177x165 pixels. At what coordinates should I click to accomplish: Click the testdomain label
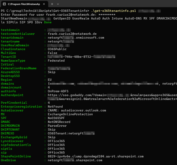point(10,30)
